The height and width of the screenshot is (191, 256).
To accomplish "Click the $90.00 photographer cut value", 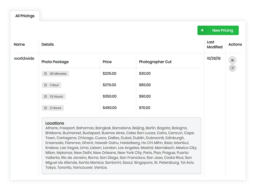I will pyautogui.click(x=145, y=97).
